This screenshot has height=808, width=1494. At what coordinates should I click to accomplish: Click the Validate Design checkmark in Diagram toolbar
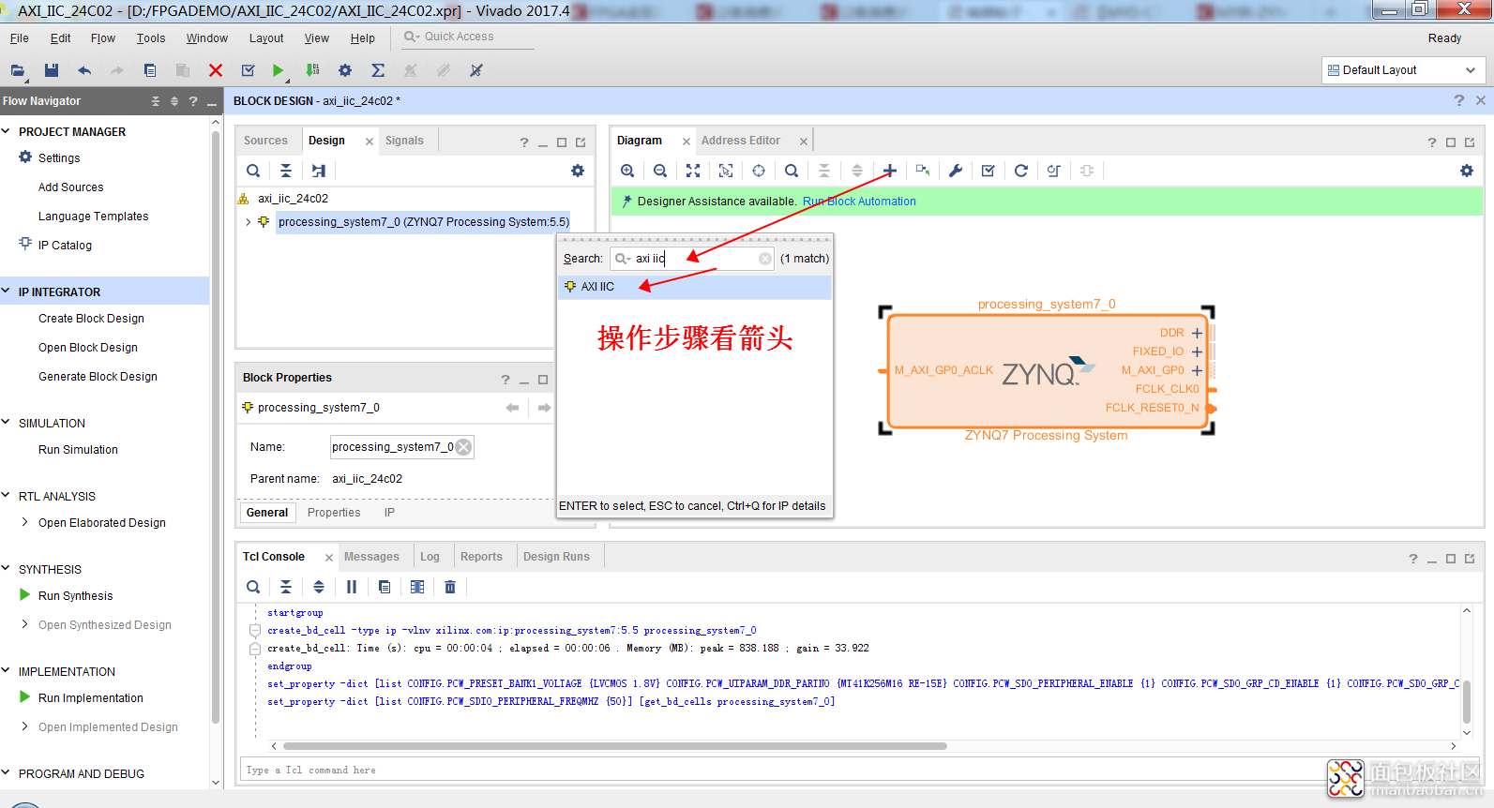point(988,171)
